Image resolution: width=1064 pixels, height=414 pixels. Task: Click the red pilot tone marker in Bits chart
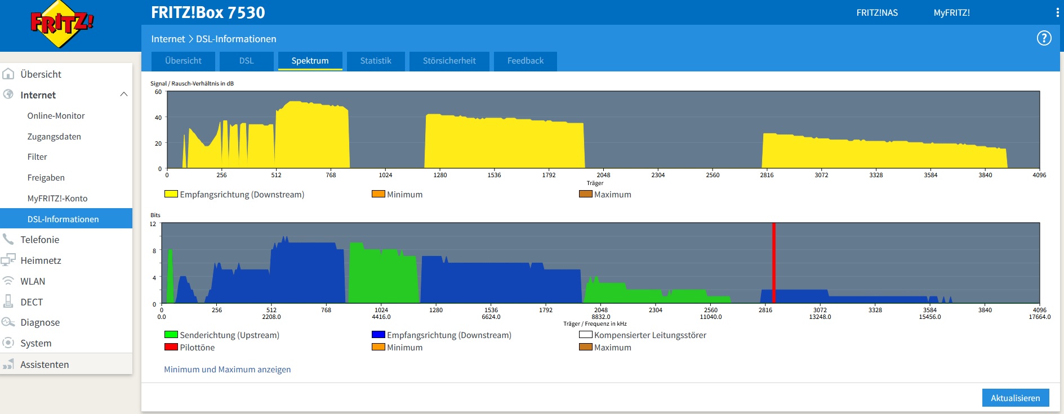pos(774,263)
